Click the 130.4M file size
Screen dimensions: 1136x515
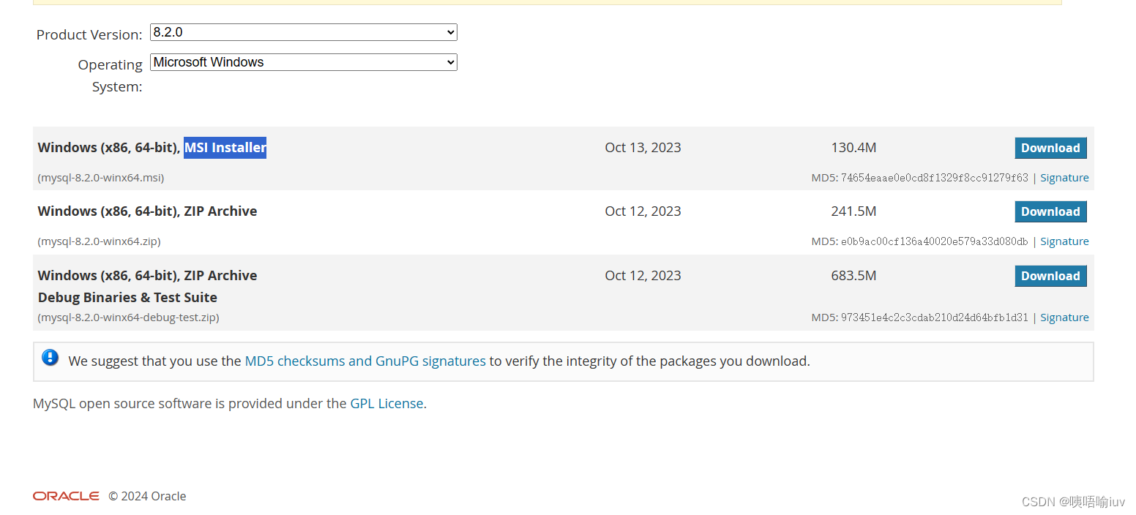[x=853, y=148]
